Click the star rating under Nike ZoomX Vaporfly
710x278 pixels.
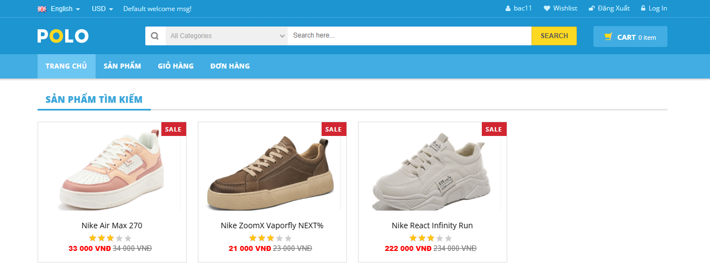tap(270, 238)
